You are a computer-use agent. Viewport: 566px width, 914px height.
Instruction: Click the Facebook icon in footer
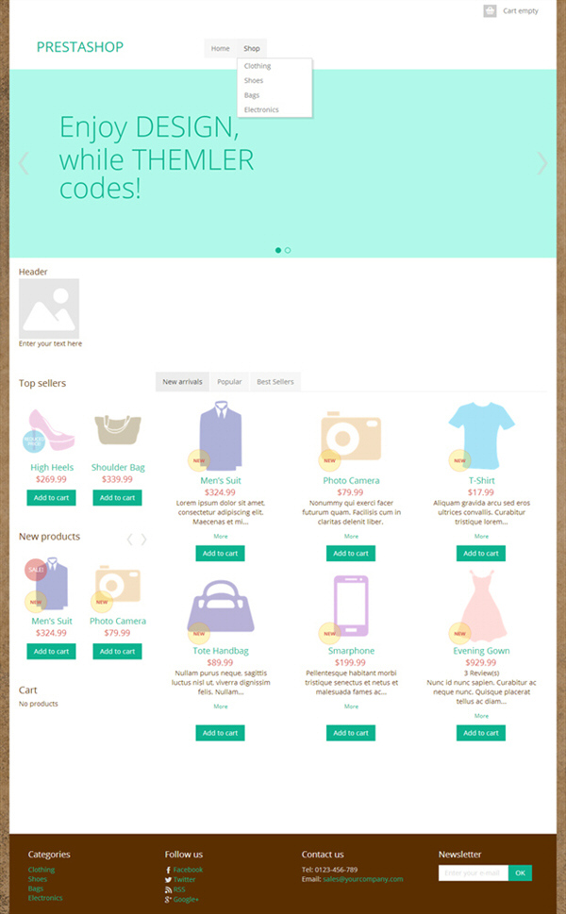(169, 870)
